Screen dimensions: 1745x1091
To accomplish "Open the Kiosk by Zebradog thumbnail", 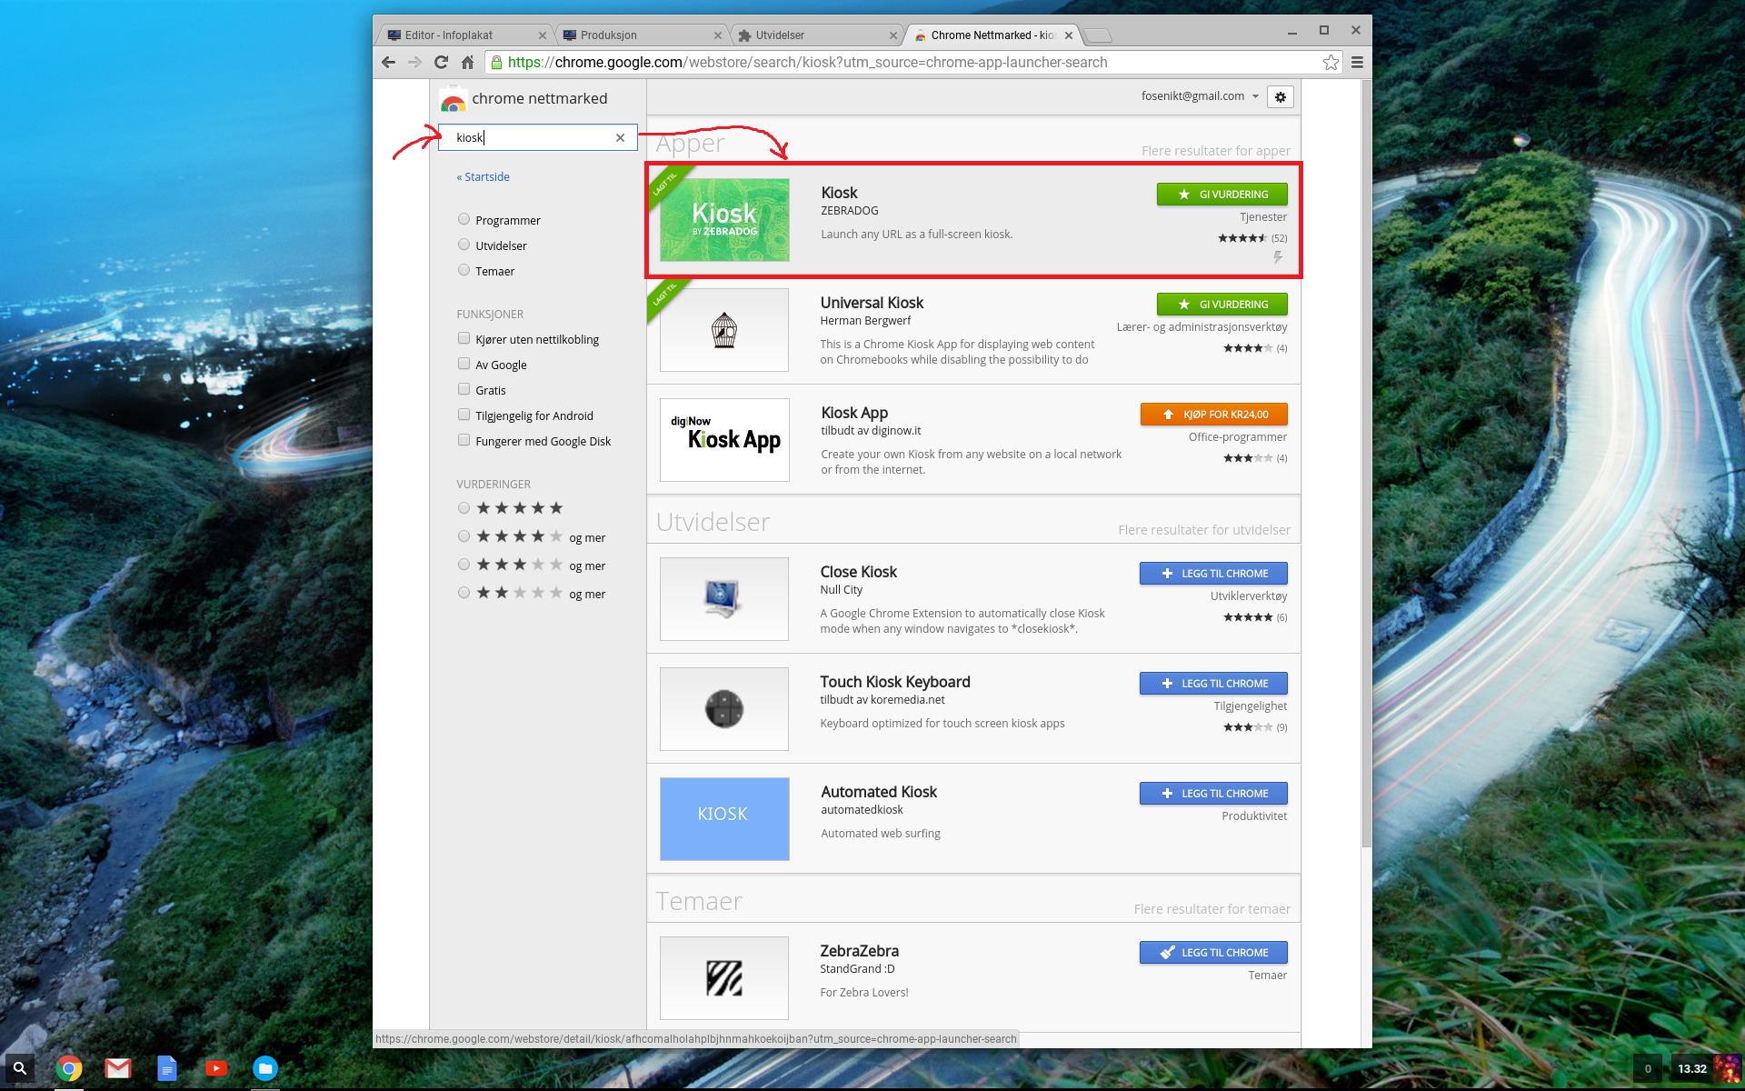I will pyautogui.click(x=724, y=220).
